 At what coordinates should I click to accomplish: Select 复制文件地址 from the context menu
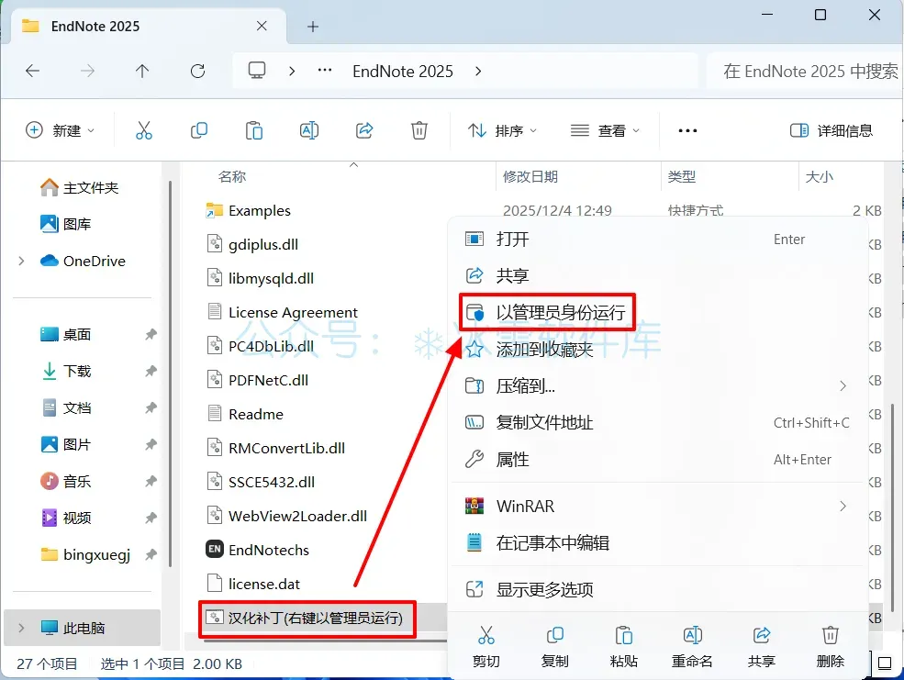pos(658,422)
